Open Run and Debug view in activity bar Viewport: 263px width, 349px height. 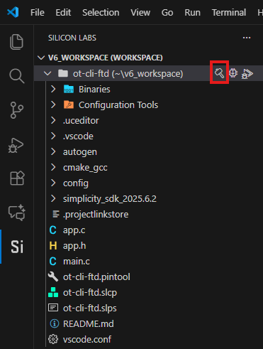click(x=16, y=145)
